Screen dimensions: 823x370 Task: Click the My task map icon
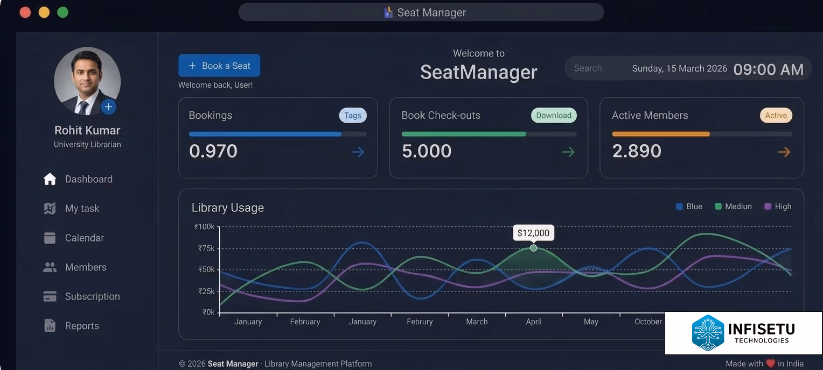click(50, 209)
